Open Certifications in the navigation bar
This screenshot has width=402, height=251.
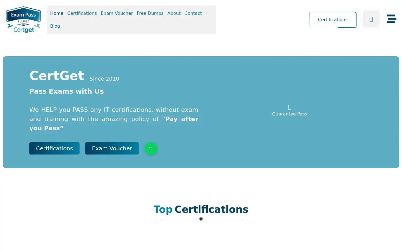[82, 13]
